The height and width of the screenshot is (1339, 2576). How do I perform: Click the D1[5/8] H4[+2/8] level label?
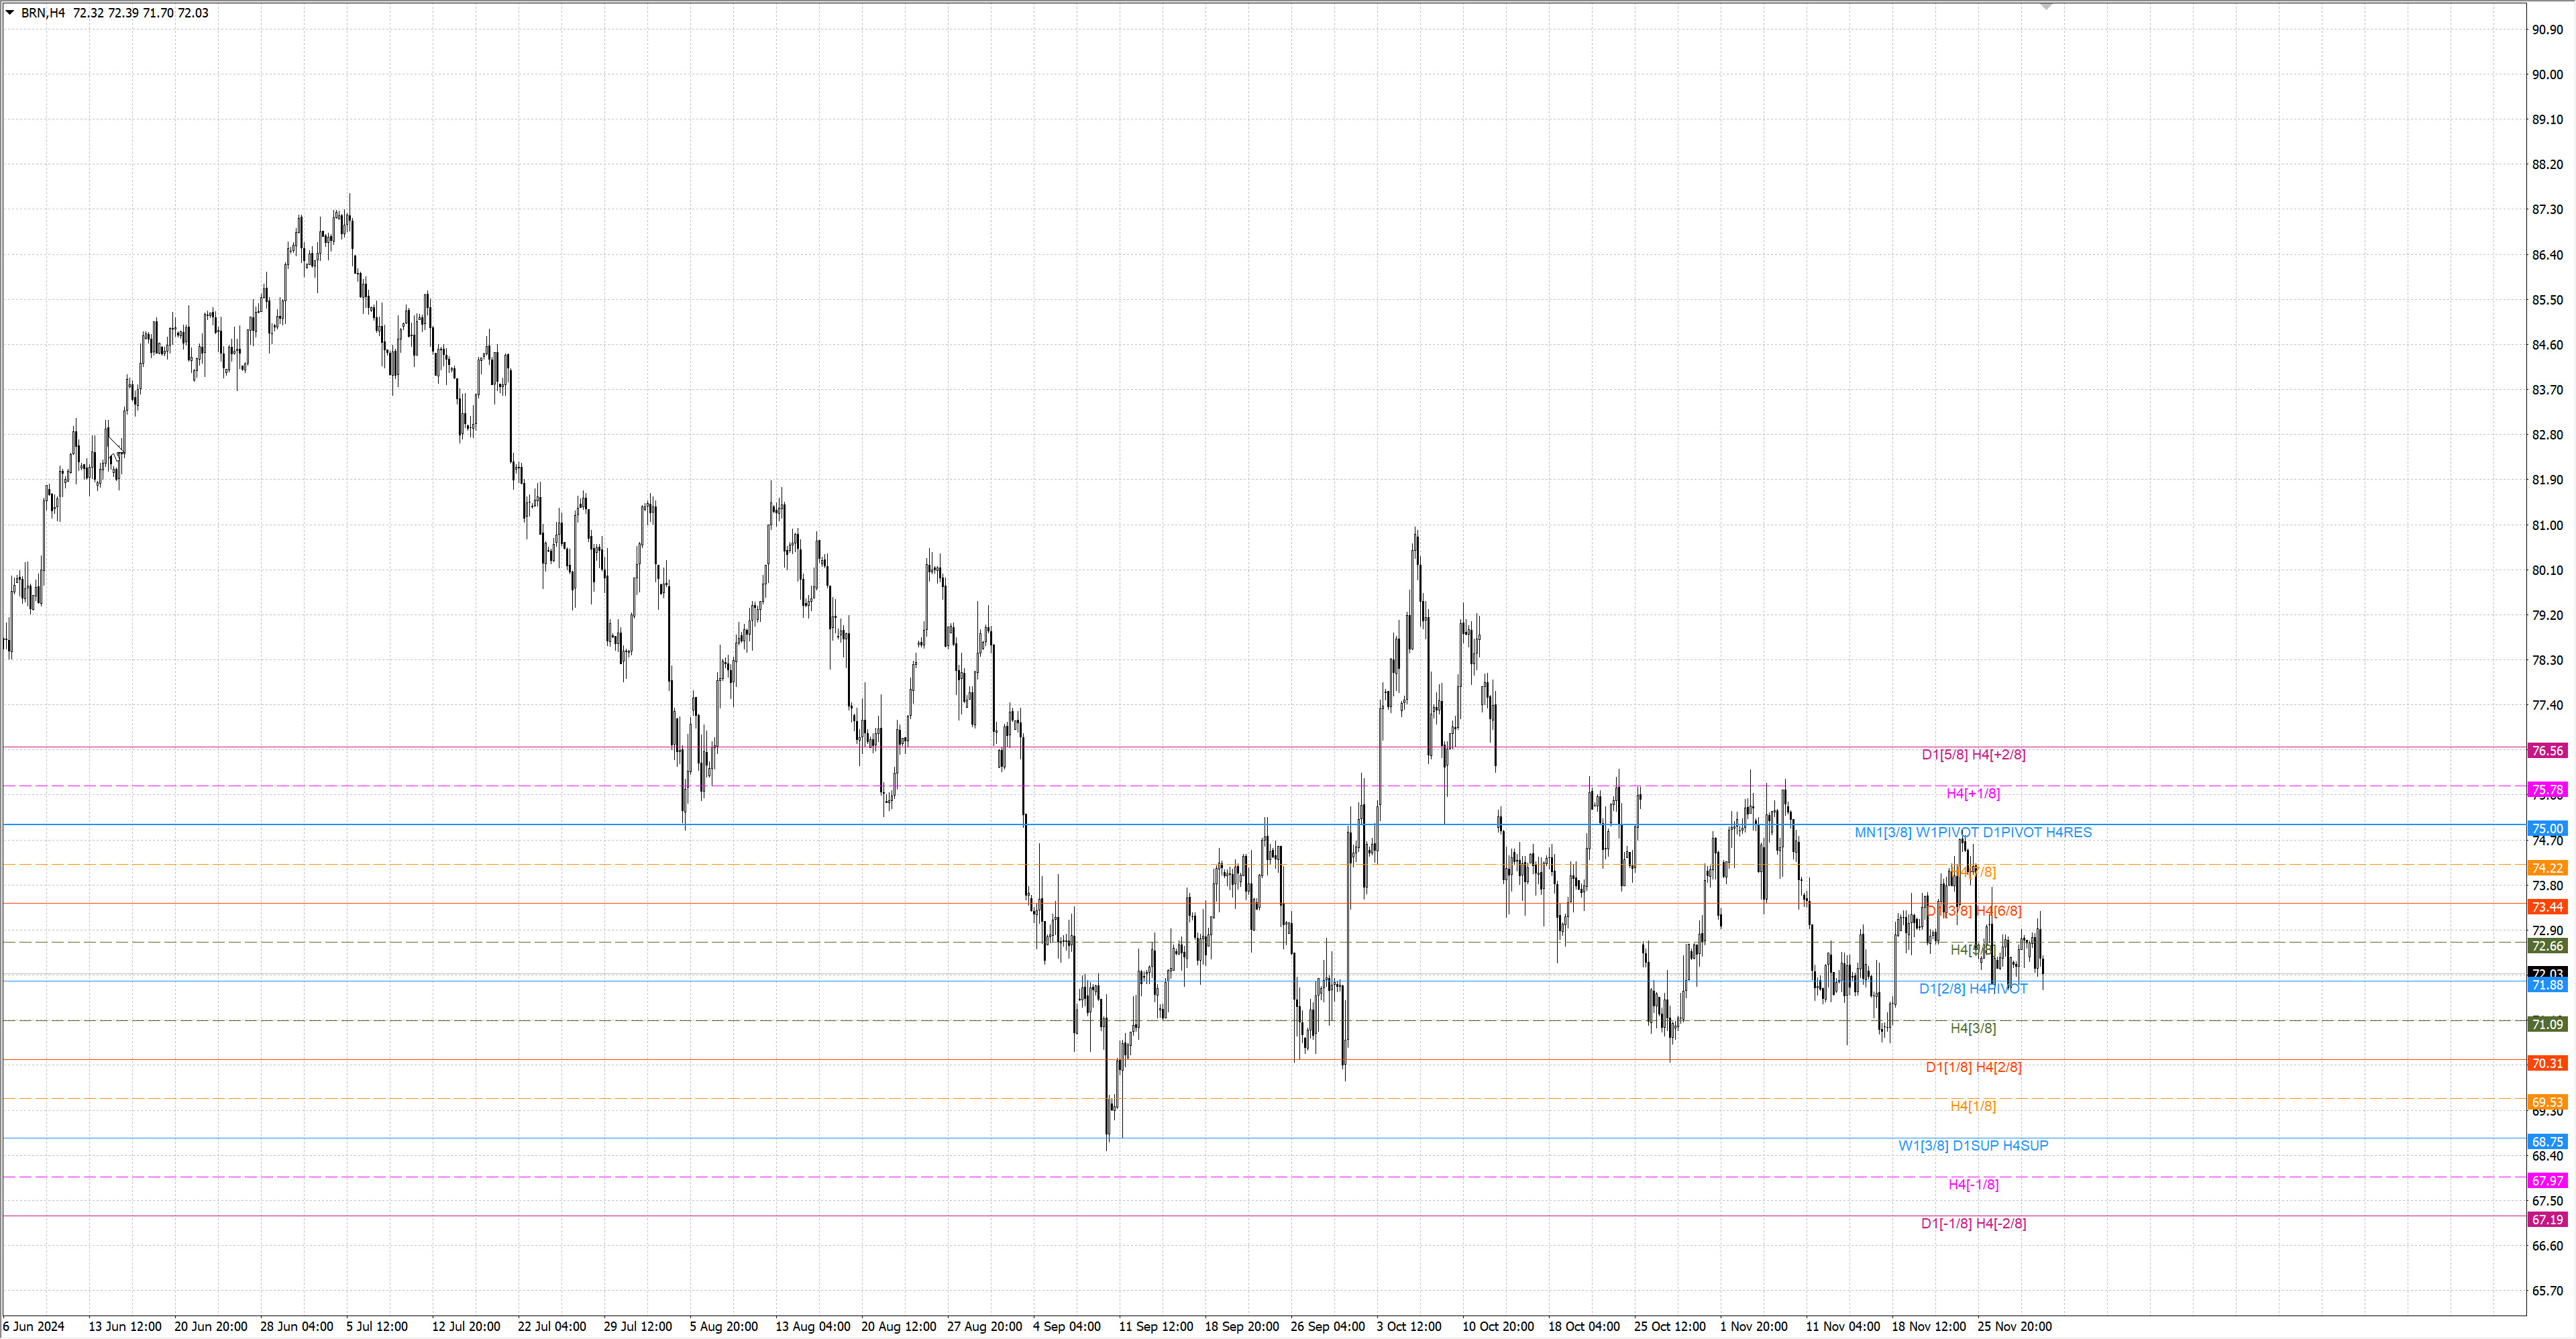click(1973, 755)
